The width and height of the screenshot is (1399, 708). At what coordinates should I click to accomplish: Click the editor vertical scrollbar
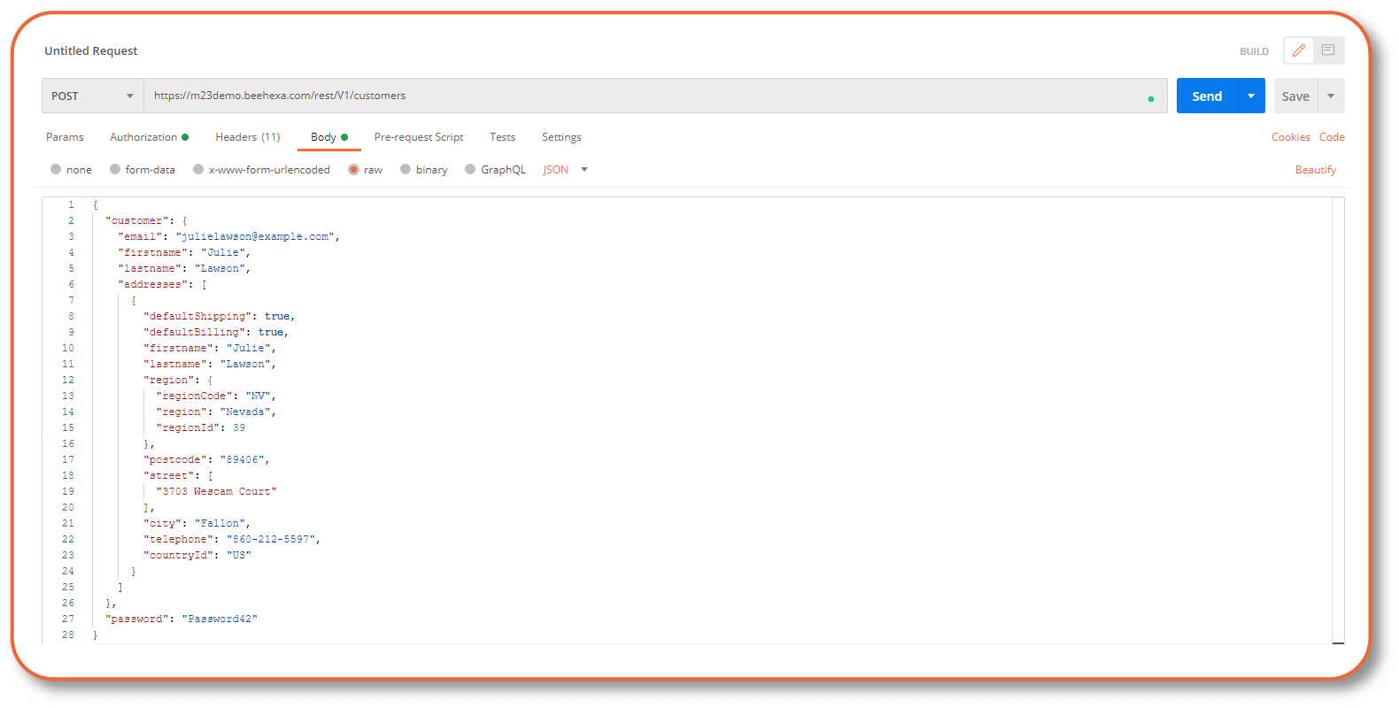[1338, 420]
